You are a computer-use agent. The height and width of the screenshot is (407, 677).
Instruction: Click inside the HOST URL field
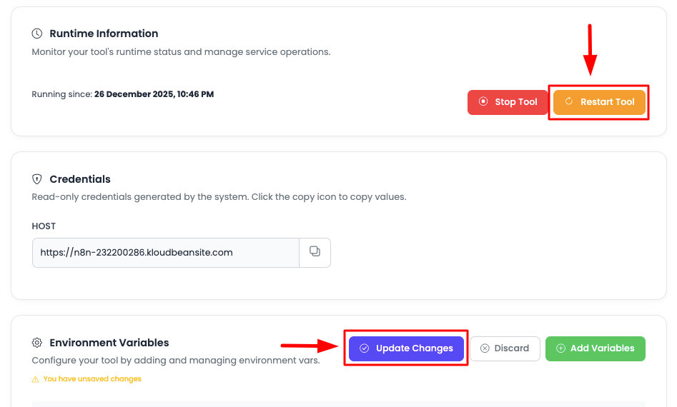pos(164,253)
